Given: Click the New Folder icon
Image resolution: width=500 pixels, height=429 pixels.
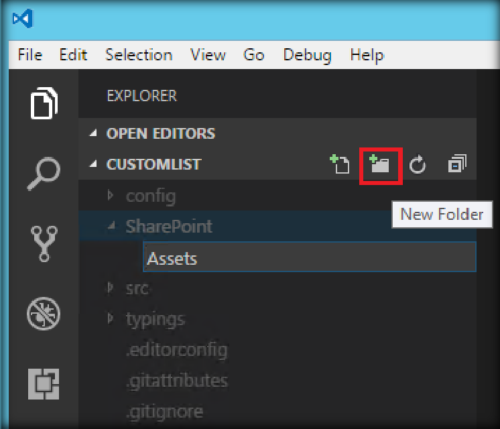Looking at the screenshot, I should (x=379, y=164).
